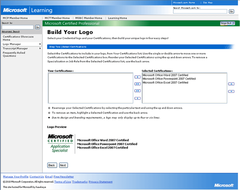Open Privacy Statement link
Viewport: 240px width, 190px height.
coord(100,182)
